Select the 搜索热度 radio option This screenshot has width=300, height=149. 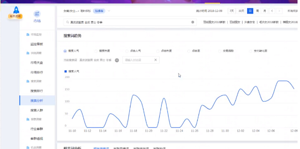pyautogui.click(x=96, y=51)
